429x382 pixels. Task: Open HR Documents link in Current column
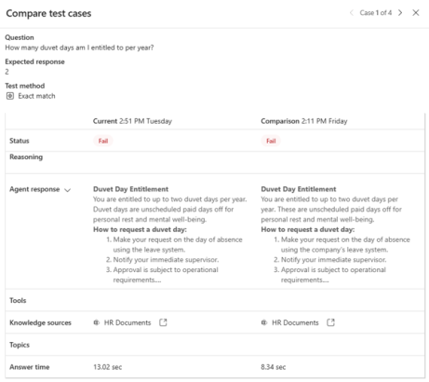[x=163, y=322]
